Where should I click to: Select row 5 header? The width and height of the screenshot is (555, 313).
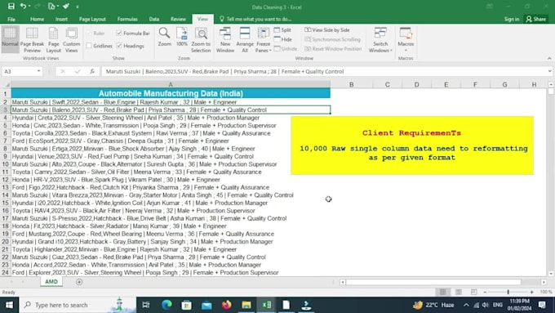pyautogui.click(x=5, y=126)
